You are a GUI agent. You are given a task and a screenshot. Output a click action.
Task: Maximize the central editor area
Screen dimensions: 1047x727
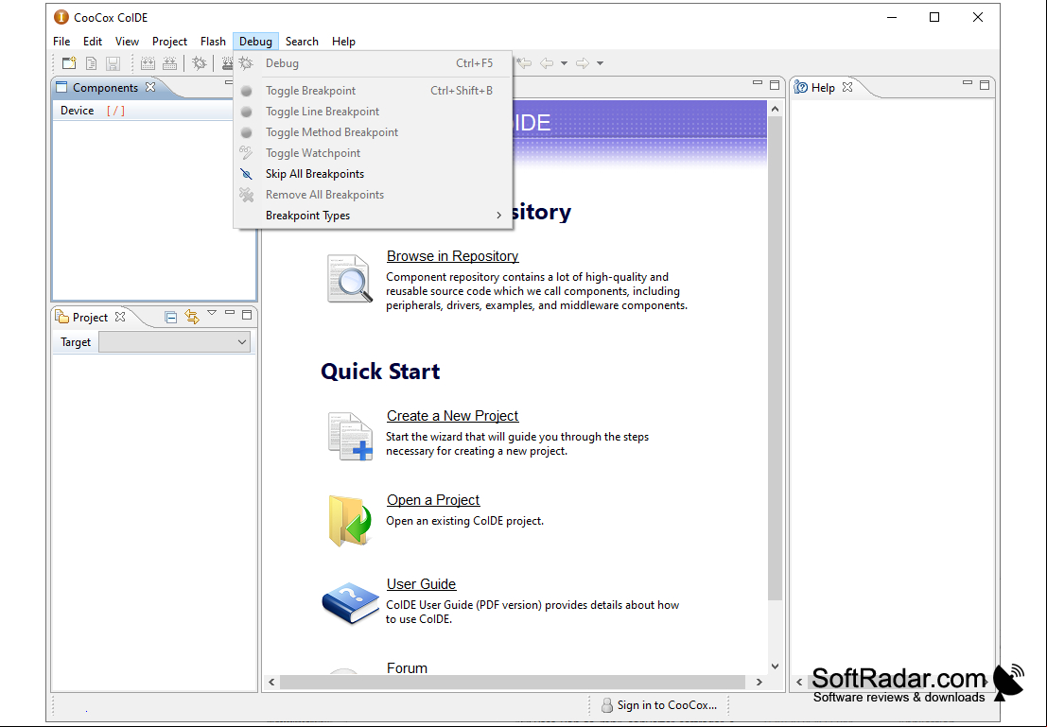point(775,85)
